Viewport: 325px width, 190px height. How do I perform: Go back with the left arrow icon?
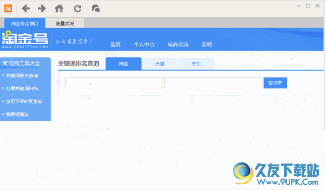[26, 9]
